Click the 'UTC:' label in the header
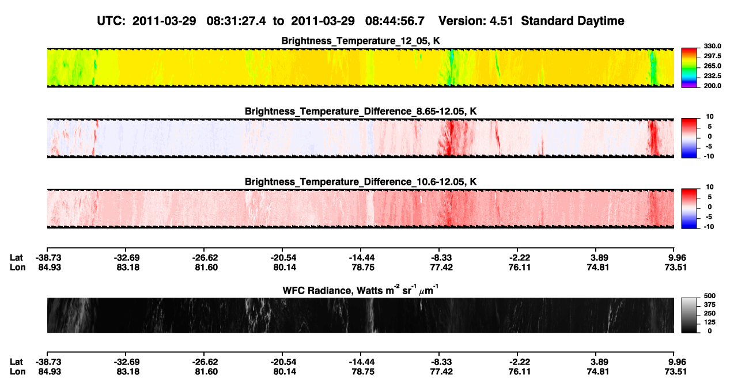This screenshot has height=384, width=749. coord(111,21)
